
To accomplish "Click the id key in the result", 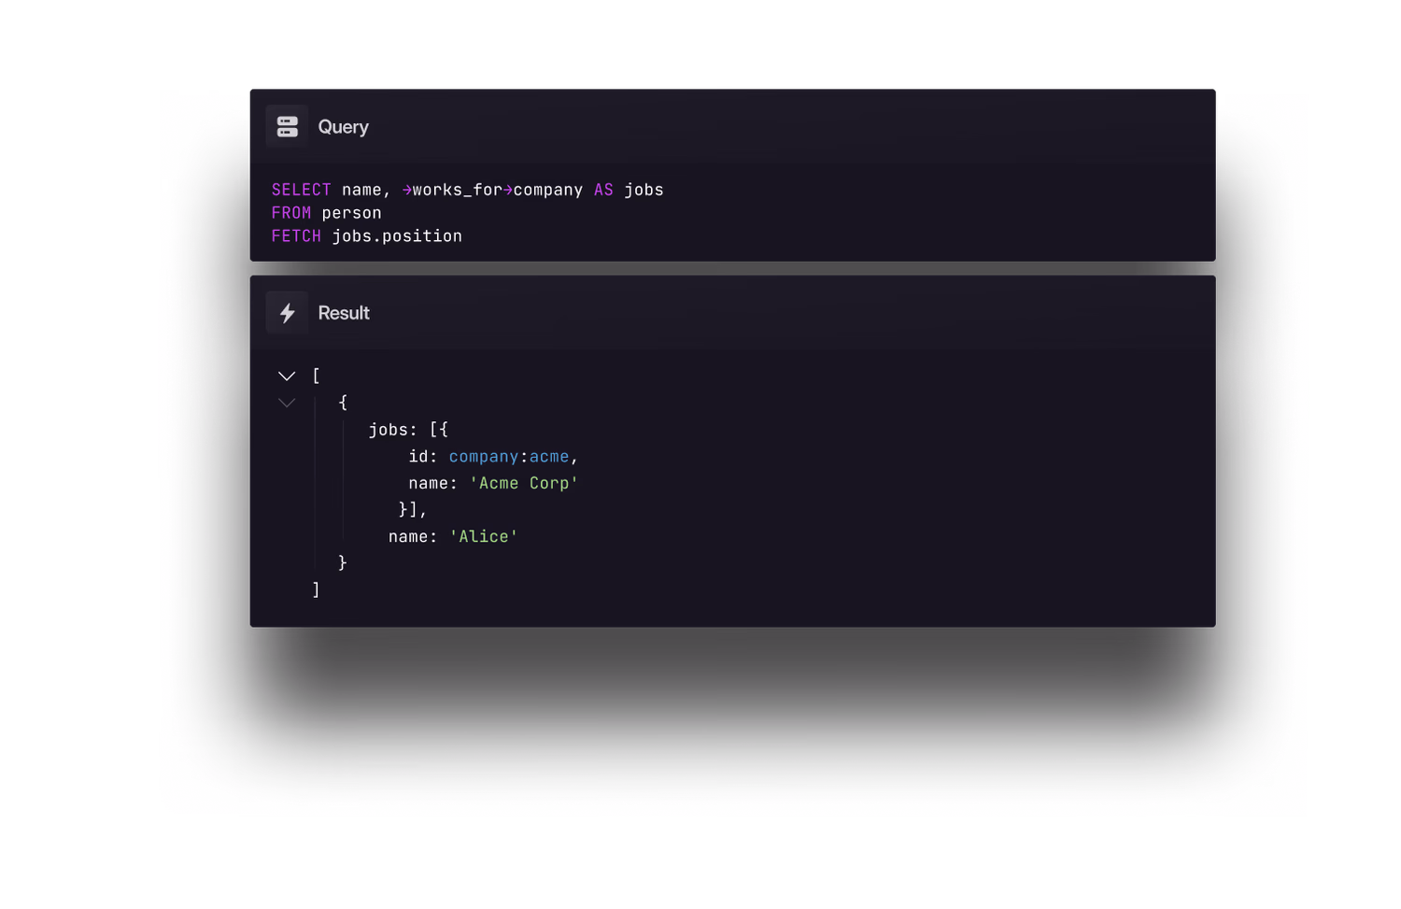I will (418, 457).
